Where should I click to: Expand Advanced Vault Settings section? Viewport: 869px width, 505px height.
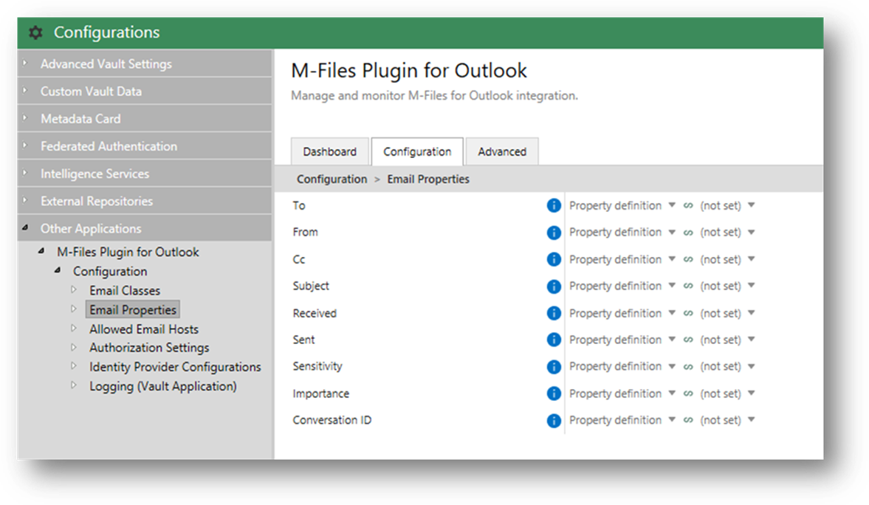click(x=145, y=63)
